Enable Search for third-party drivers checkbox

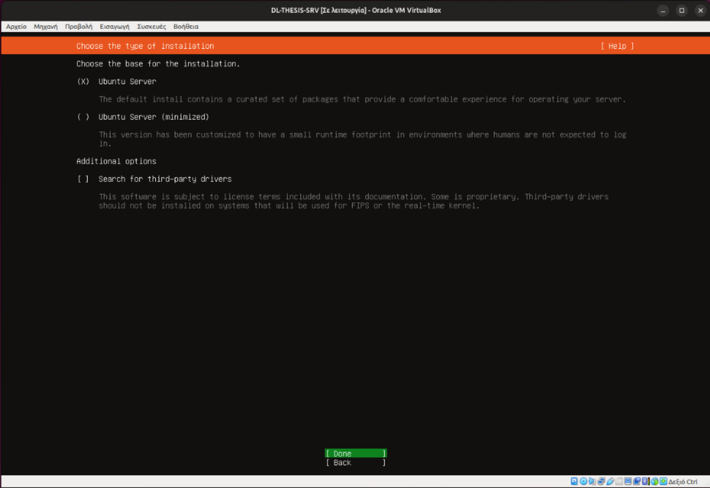pos(83,179)
